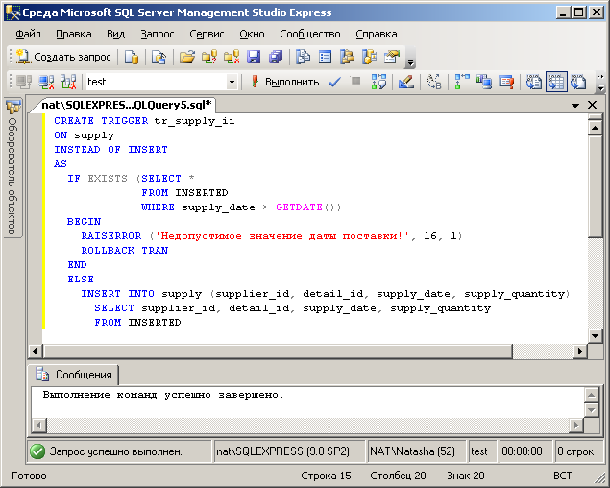Viewport: 610px width, 488px height.
Task: Click the editor vertical scroll up arrow
Action: [x=596, y=127]
